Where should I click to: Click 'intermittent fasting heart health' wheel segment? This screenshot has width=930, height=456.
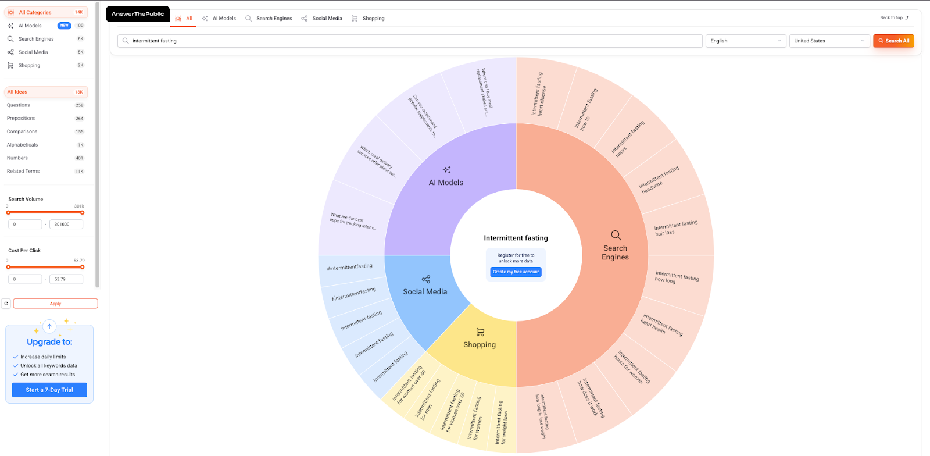(661, 325)
